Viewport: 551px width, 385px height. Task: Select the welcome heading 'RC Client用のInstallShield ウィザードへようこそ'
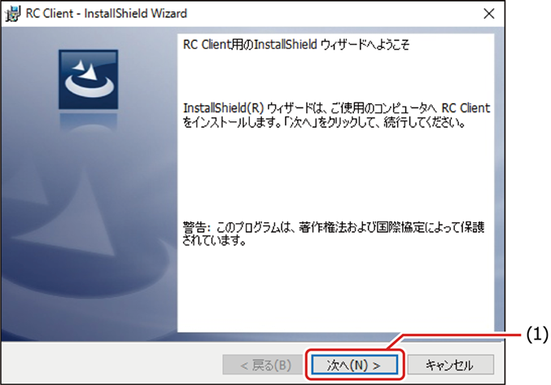[296, 45]
